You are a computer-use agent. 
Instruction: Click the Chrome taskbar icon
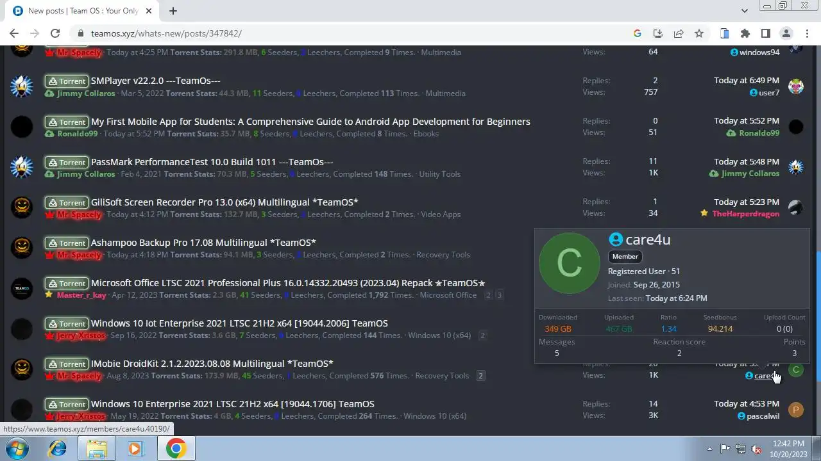[176, 448]
